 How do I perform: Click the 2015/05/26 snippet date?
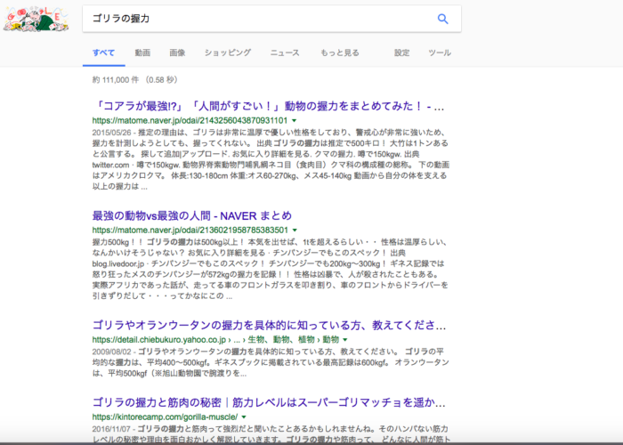point(111,133)
